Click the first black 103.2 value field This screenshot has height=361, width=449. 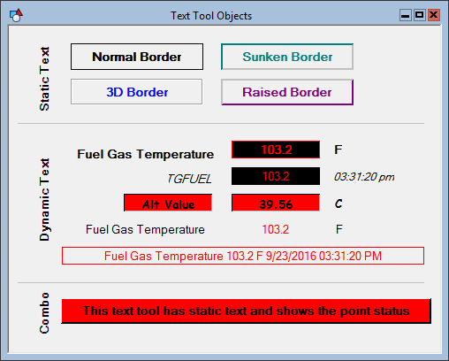click(x=276, y=150)
